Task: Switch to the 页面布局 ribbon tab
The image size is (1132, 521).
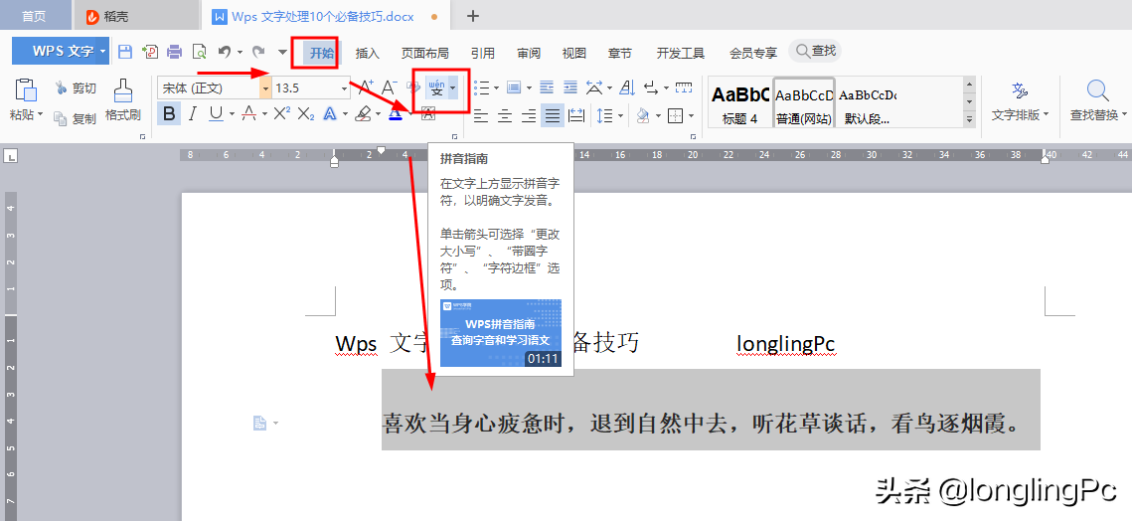Action: point(425,53)
